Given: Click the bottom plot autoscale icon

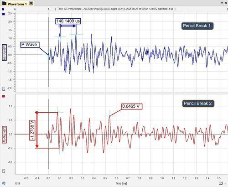Looking at the screenshot, I should click(x=4, y=171).
